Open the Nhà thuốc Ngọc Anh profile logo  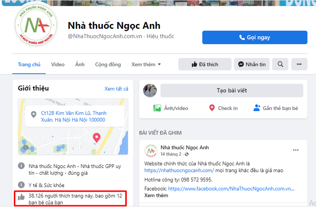coord(36,25)
